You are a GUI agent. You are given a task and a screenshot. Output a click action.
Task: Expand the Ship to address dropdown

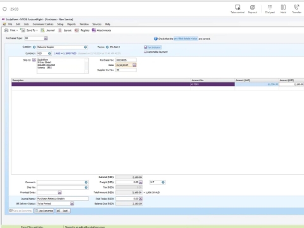(34, 60)
